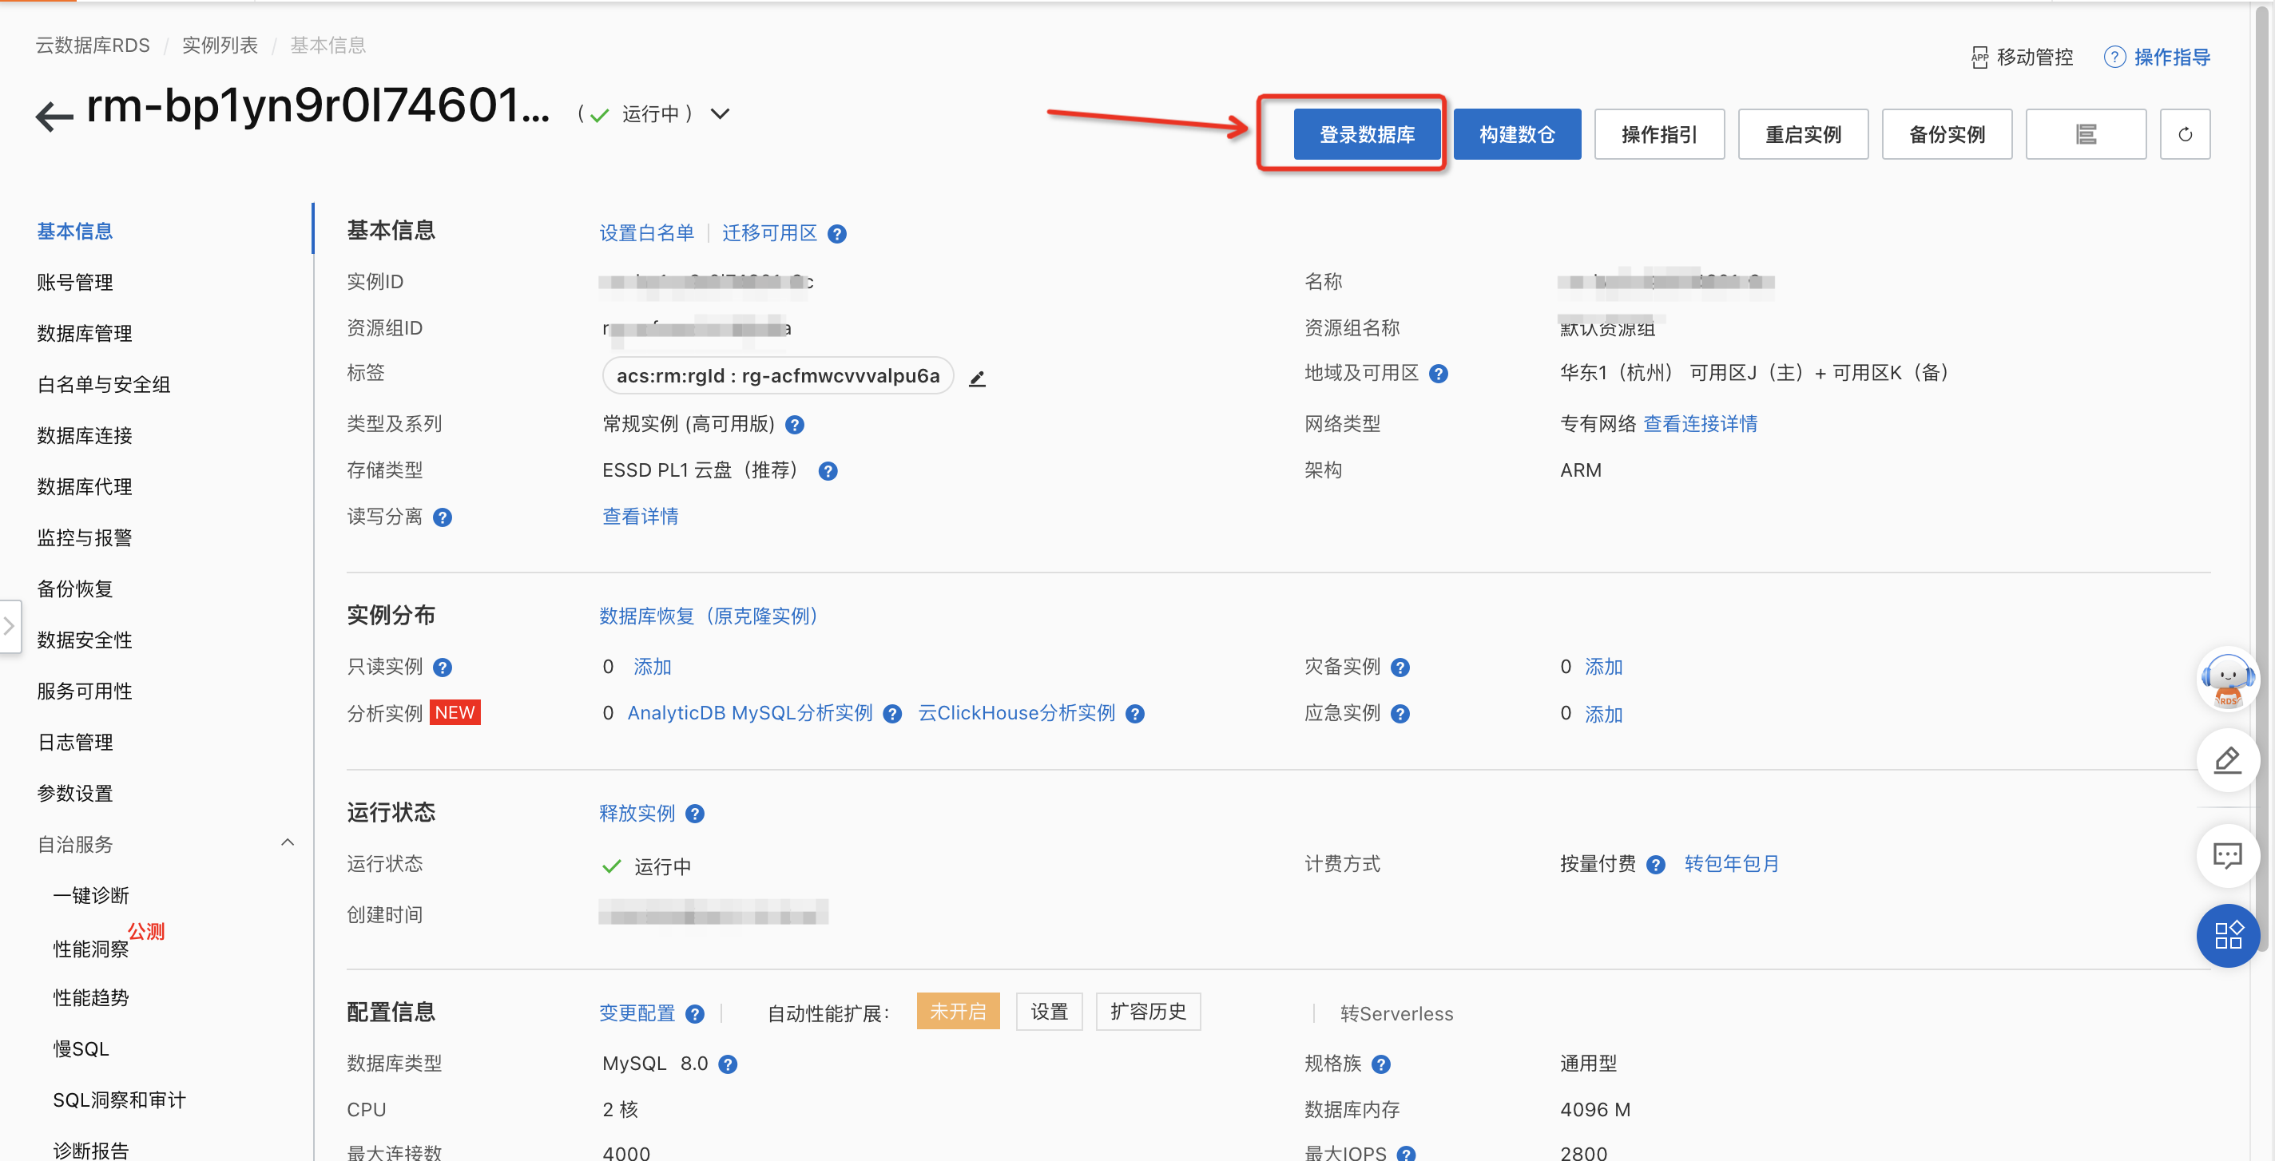
Task: Open 账号管理 in the sidebar
Action: (x=75, y=283)
